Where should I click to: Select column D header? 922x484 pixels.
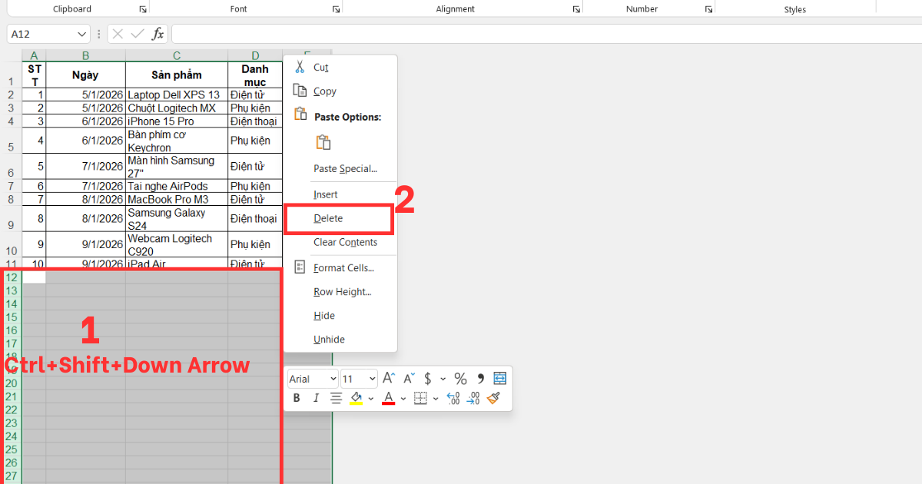coord(255,55)
